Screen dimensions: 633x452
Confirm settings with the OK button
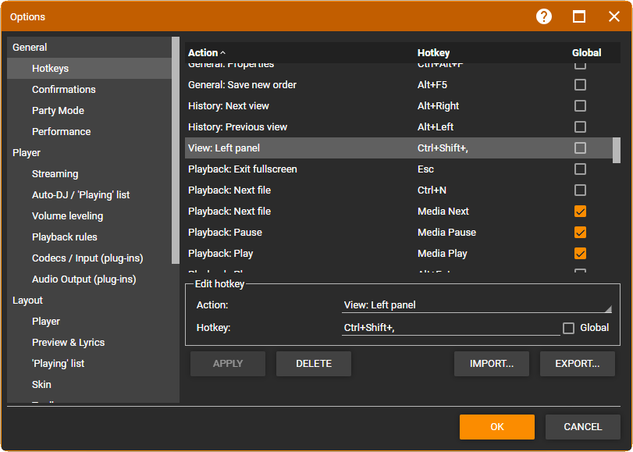click(x=496, y=427)
